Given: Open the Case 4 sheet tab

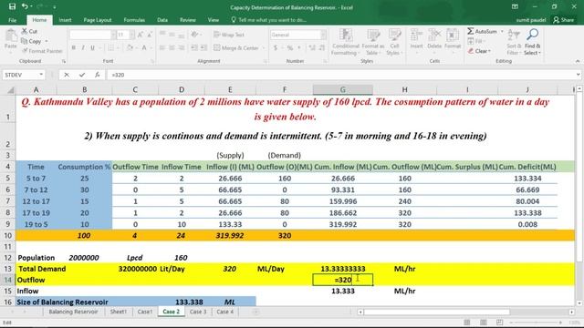Looking at the screenshot, I should (x=224, y=312).
